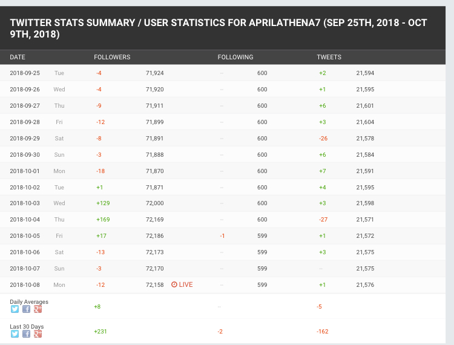
Task: Click the +169 followers gain value
Action: click(x=103, y=219)
